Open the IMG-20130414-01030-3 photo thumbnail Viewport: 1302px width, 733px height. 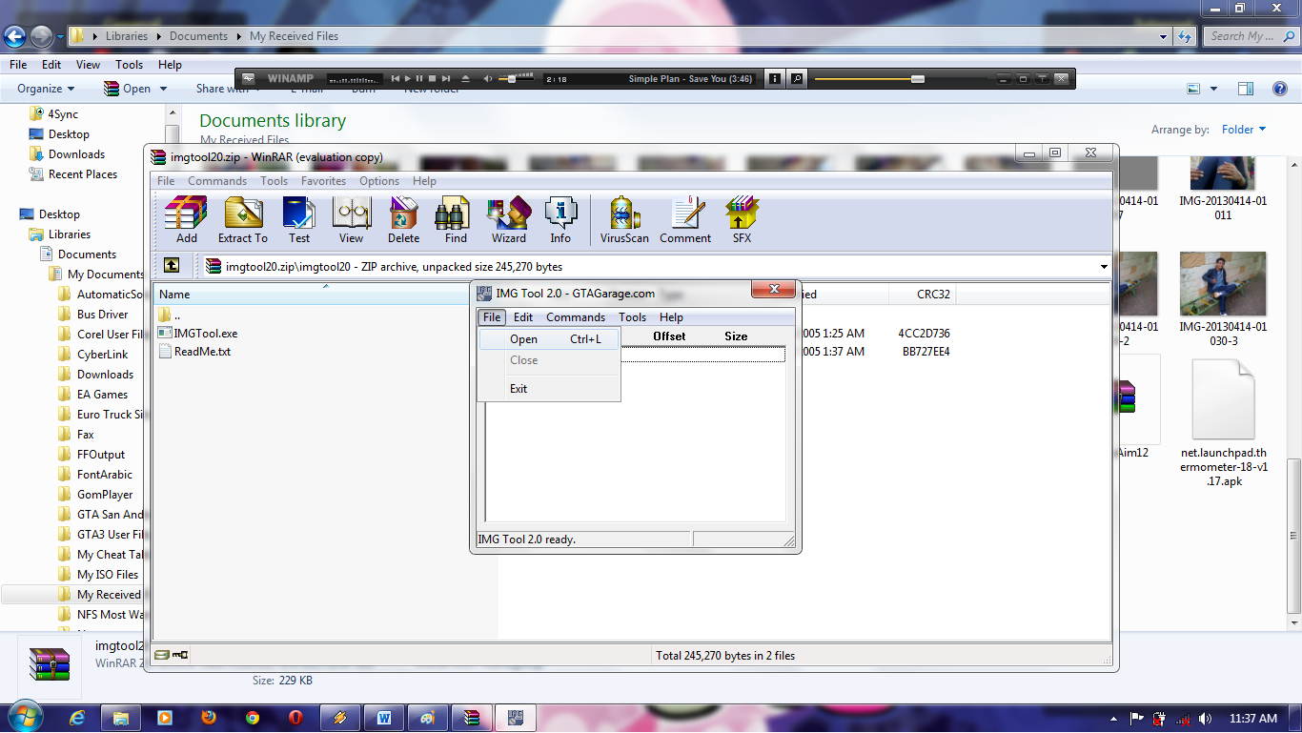pos(1223,299)
